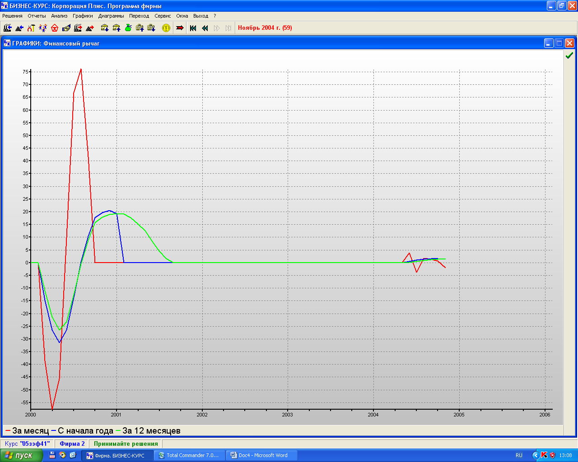Minimize the Финансовый рычаг chart window
The height and width of the screenshot is (462, 578).
(549, 43)
